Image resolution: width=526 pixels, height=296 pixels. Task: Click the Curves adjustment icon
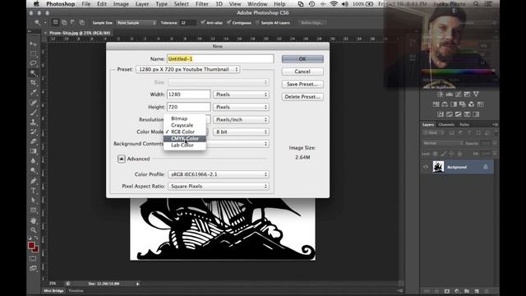pos(459,95)
